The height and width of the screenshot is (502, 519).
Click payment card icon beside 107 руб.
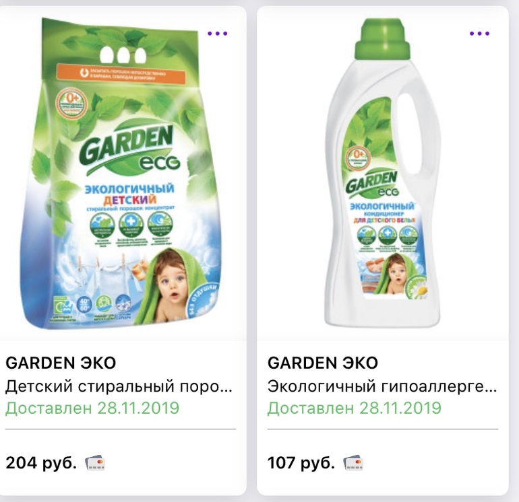tap(354, 463)
